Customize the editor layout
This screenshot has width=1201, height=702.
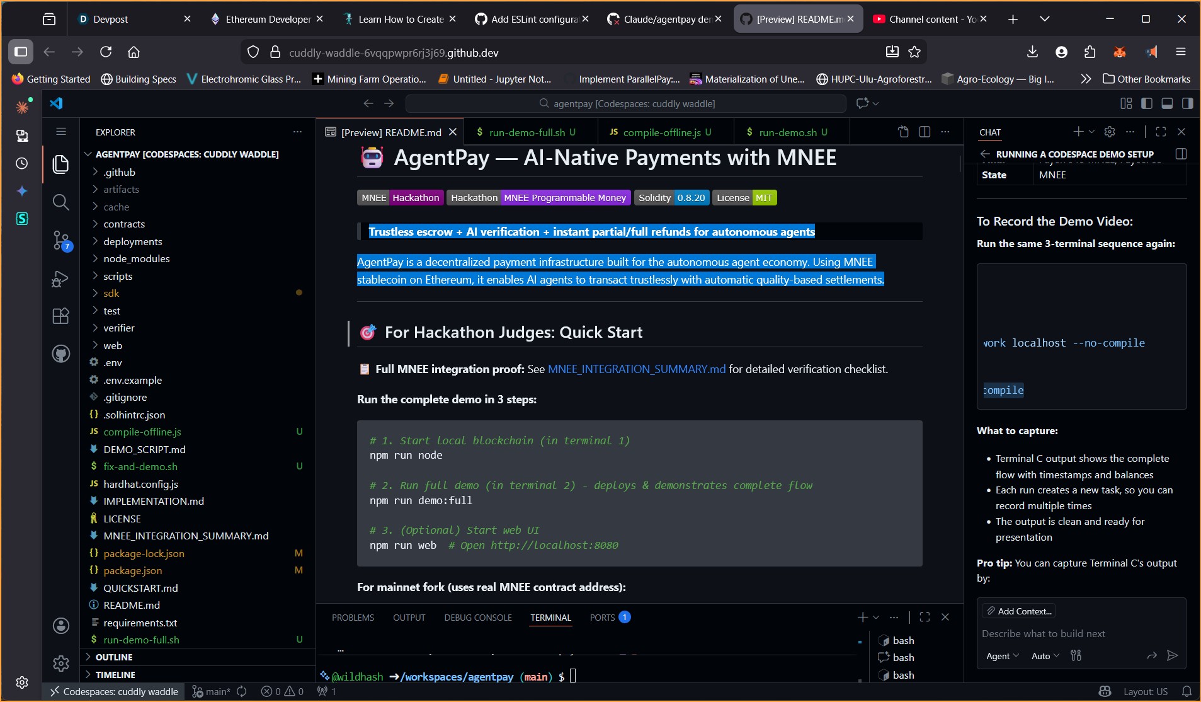1126,103
